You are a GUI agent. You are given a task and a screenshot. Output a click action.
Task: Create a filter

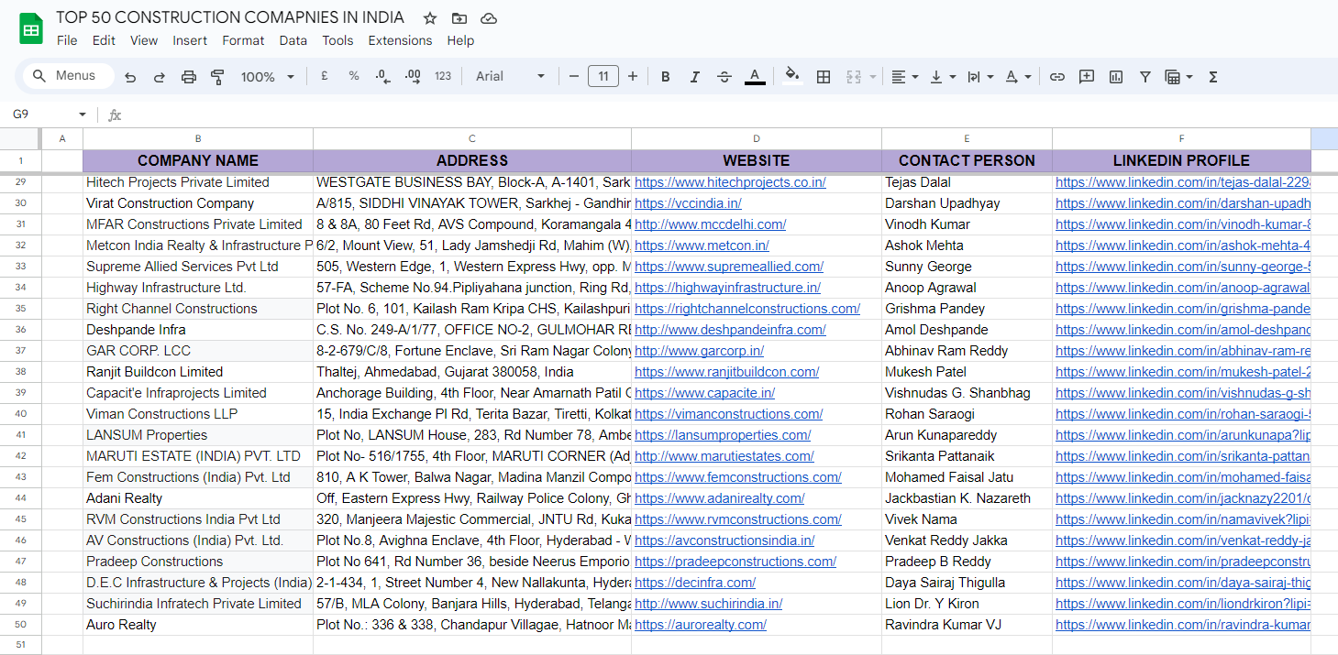pos(1145,77)
